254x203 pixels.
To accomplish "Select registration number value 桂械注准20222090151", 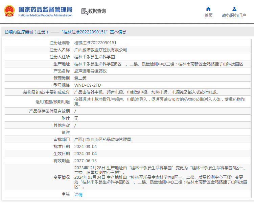I will [x=95, y=42].
